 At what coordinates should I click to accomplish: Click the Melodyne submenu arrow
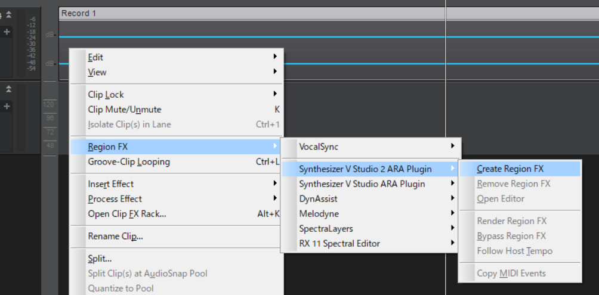pyautogui.click(x=453, y=213)
